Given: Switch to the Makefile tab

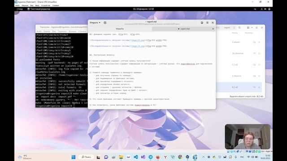Looking at the screenshot, I should pos(120,29).
